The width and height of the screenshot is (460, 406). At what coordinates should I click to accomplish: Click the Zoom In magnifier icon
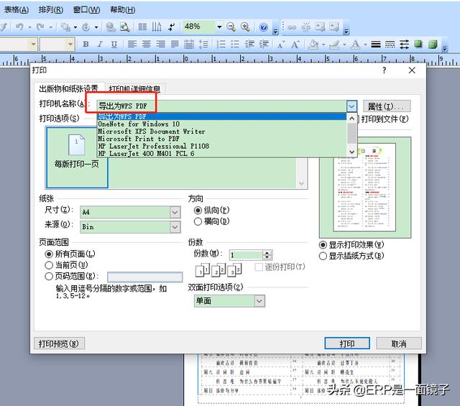coord(245,27)
